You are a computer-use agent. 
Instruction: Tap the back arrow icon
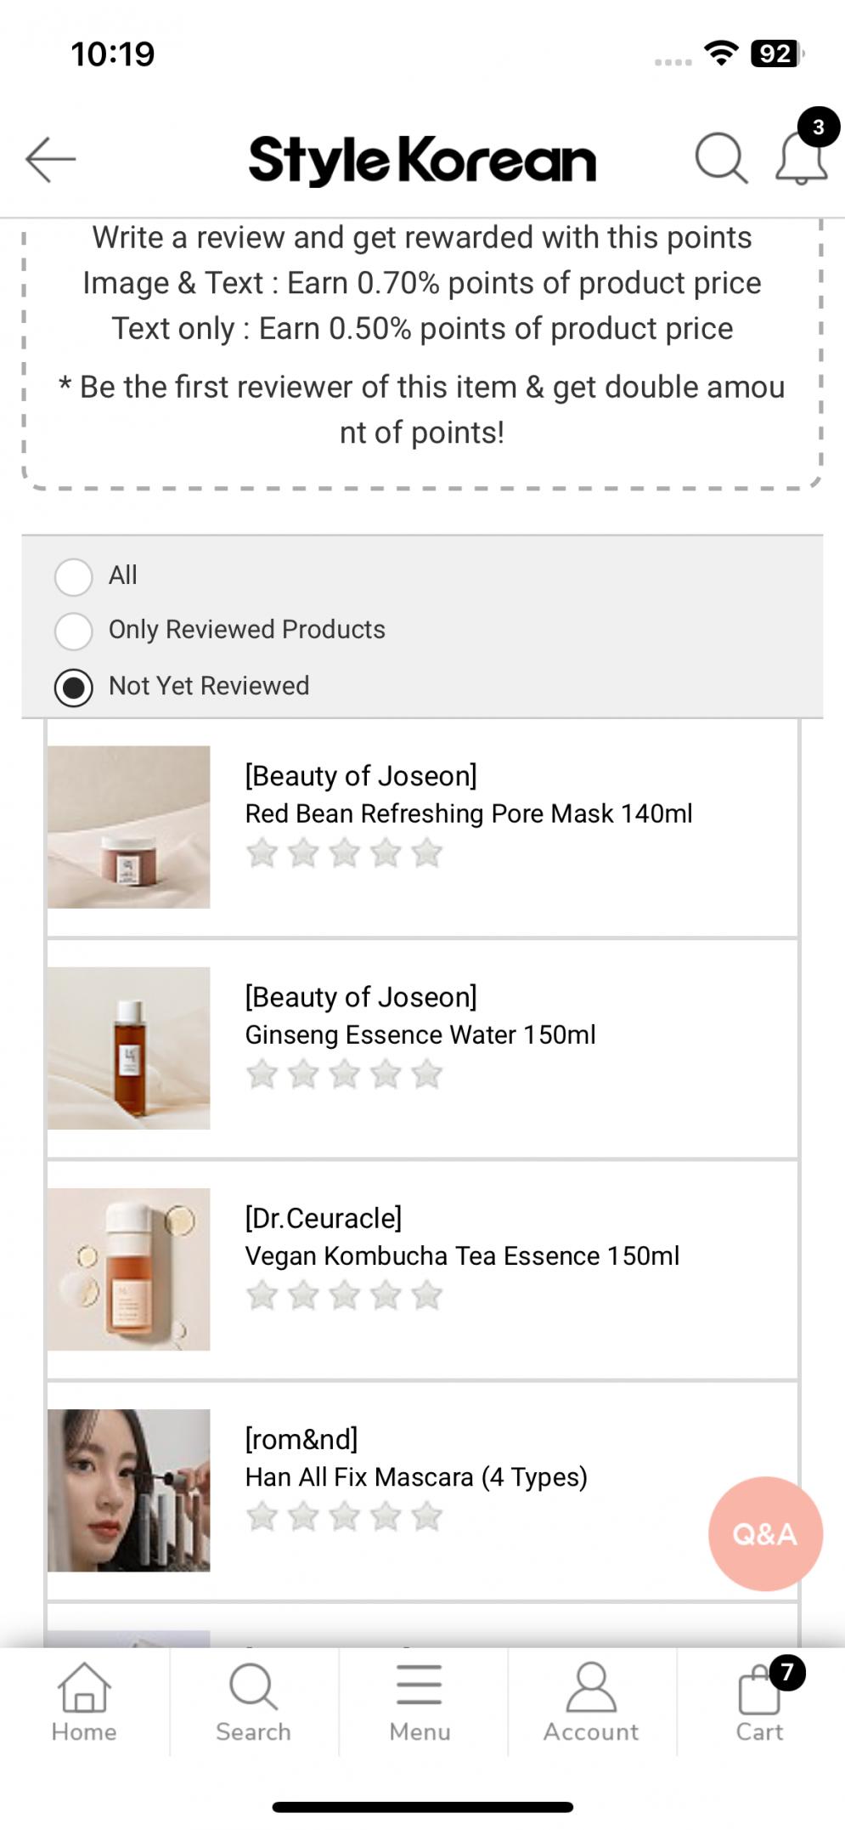pos(51,159)
